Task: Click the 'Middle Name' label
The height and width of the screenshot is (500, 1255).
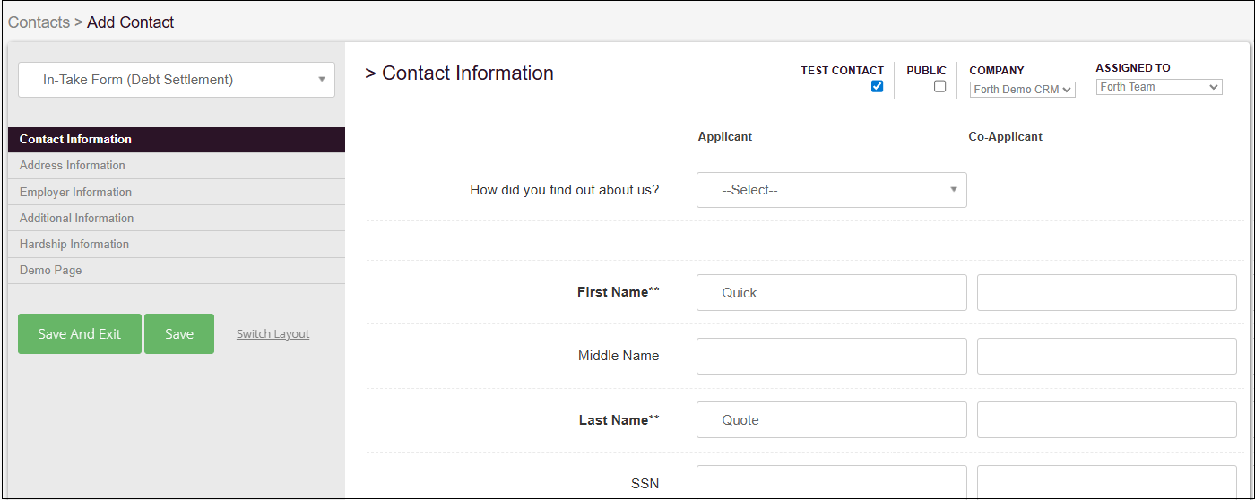Action: tap(619, 356)
